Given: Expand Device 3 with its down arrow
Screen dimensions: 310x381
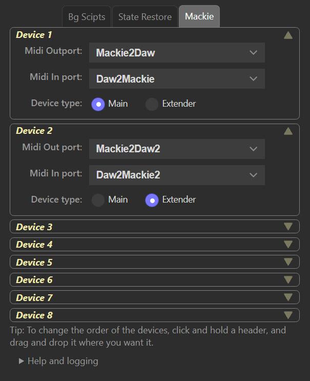Looking at the screenshot, I should [288, 227].
